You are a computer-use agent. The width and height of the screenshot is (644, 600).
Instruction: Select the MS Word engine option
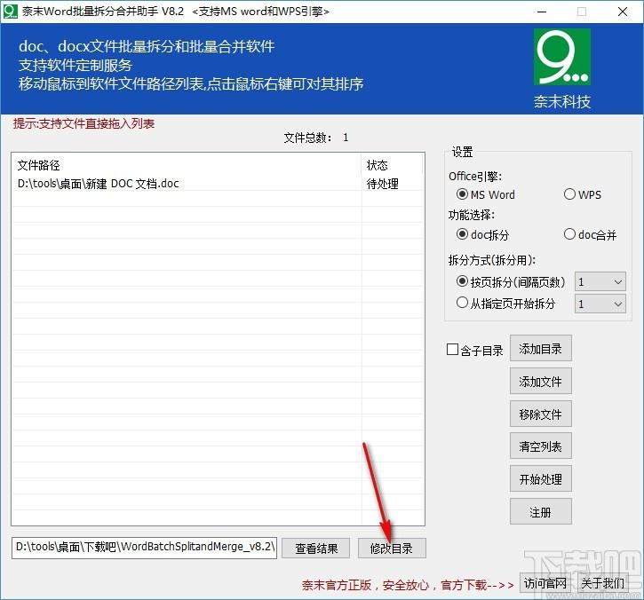coord(486,194)
